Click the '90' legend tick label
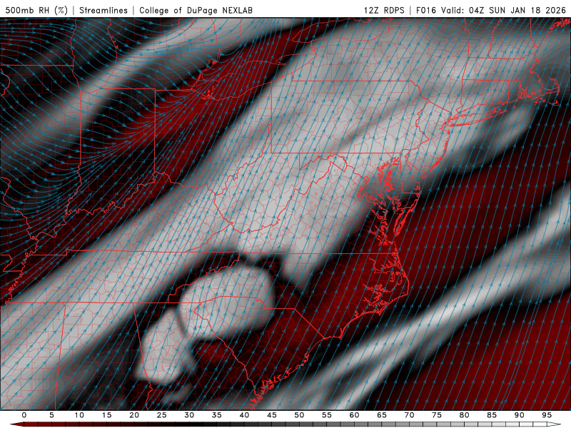This screenshot has height=428, width=571. click(519, 415)
